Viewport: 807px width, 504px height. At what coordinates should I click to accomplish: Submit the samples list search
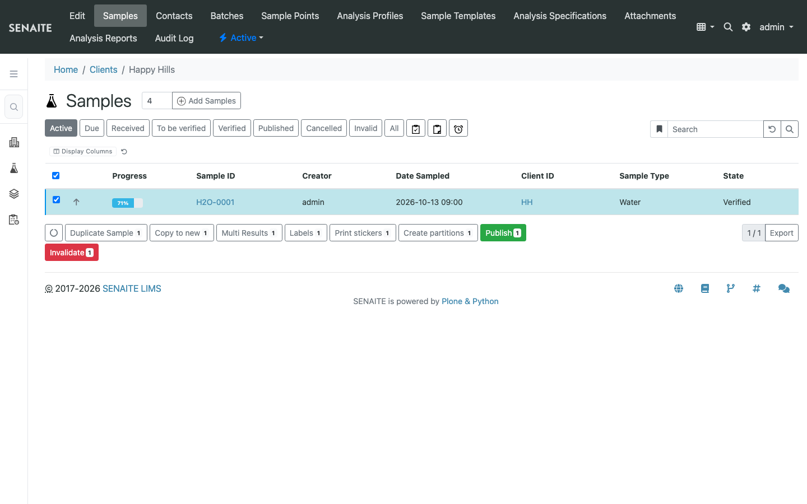pos(790,129)
